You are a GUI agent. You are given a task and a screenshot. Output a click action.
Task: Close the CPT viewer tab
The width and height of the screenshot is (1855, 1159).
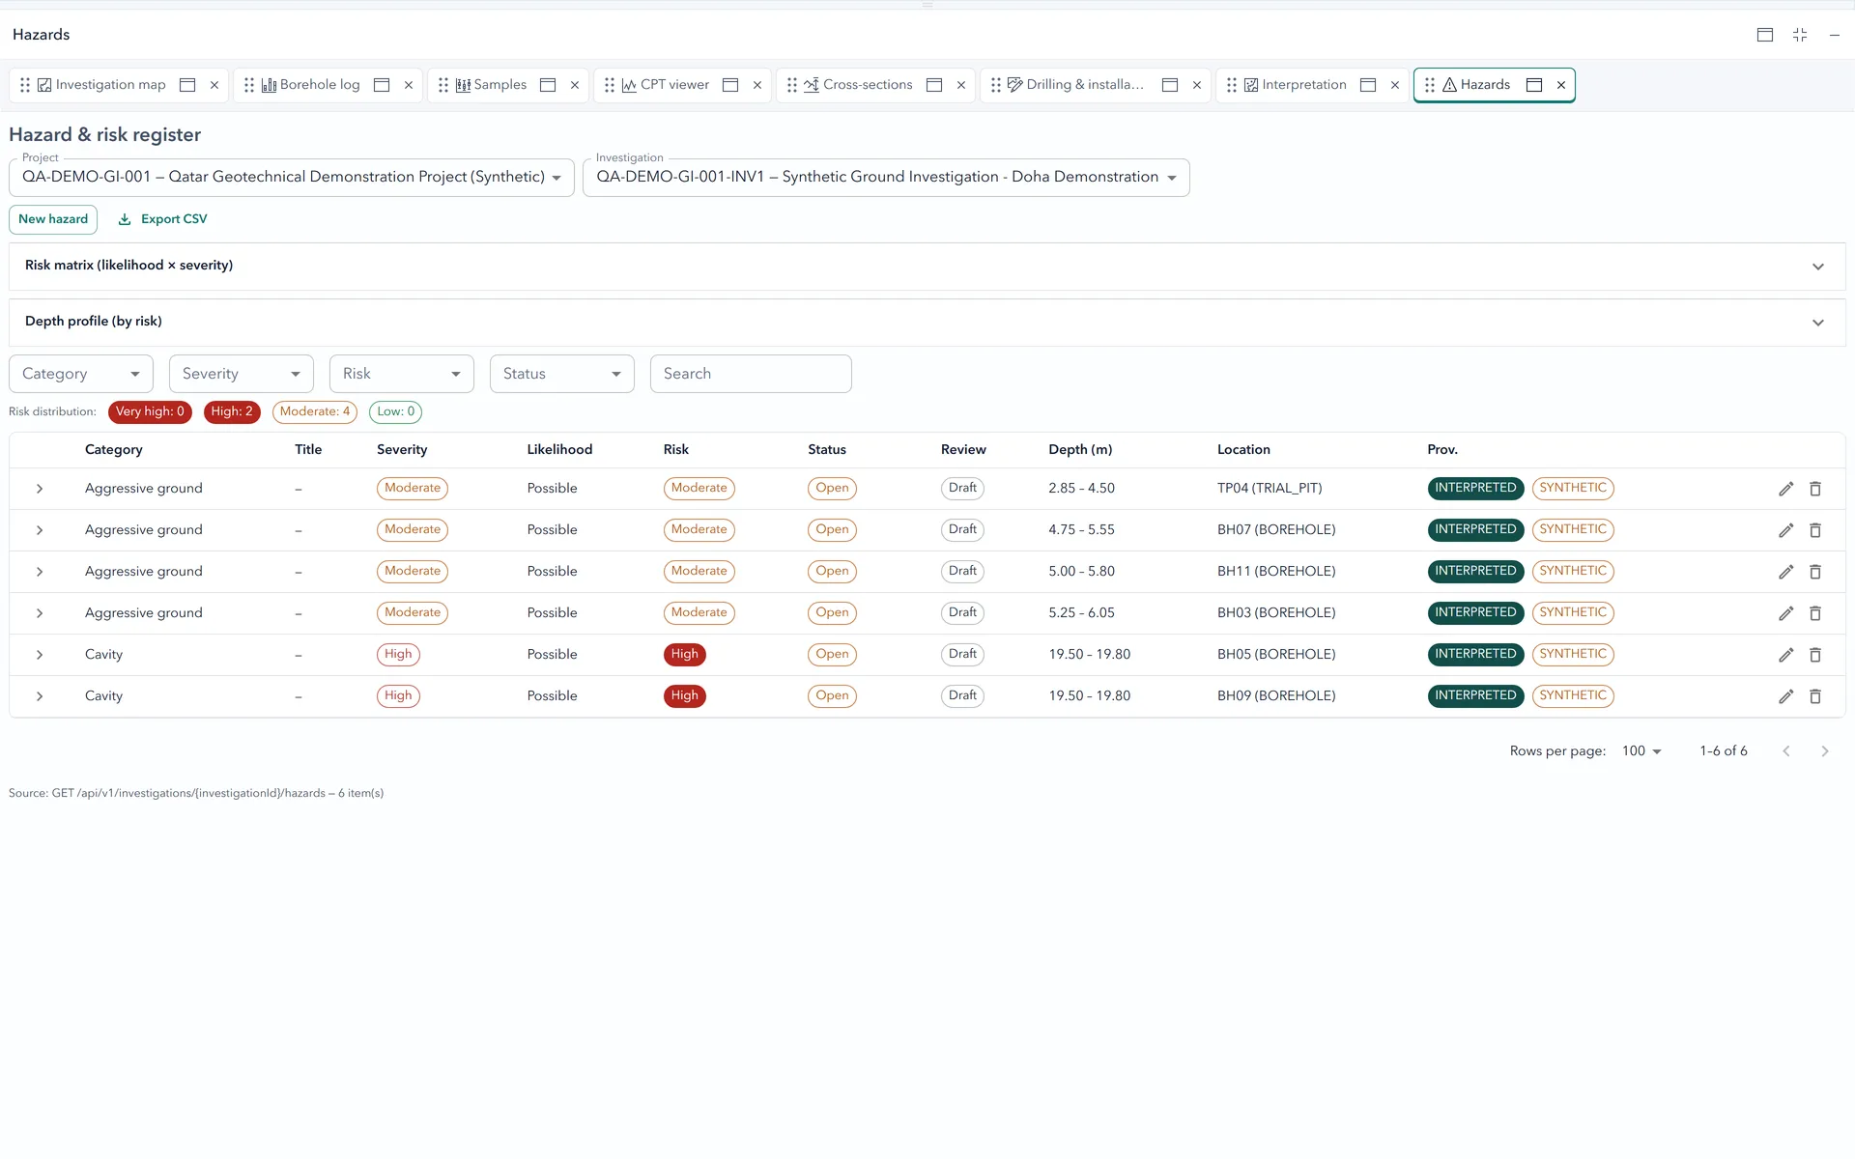[757, 85]
